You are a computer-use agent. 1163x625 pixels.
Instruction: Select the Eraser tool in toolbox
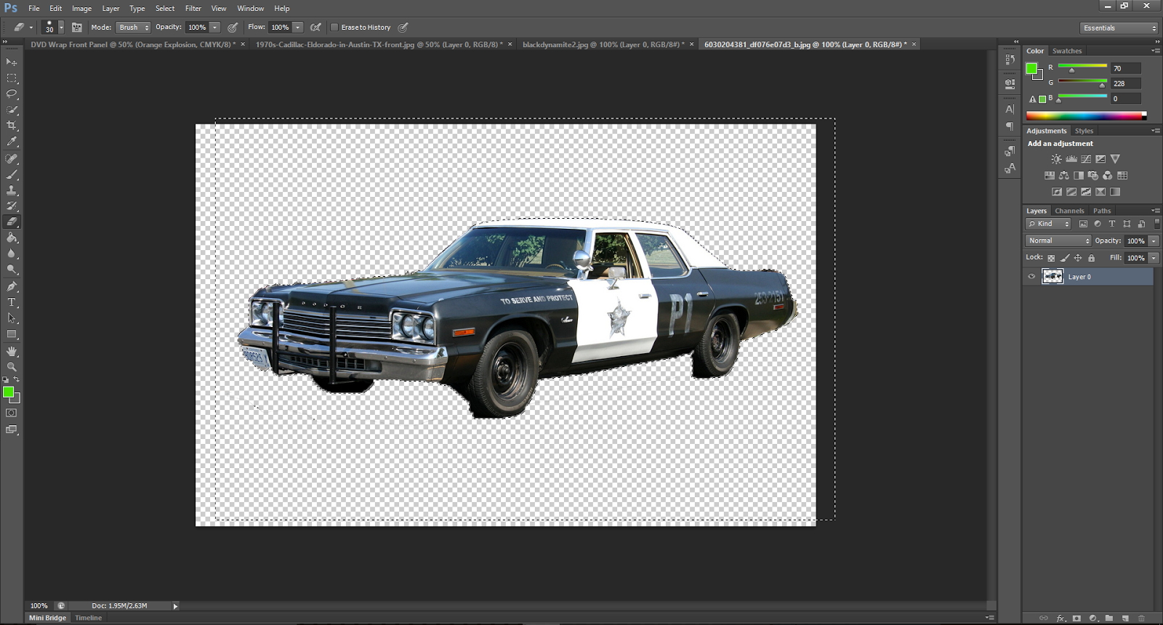click(12, 222)
